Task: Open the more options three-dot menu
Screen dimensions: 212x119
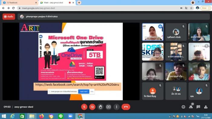Action: [117, 107]
